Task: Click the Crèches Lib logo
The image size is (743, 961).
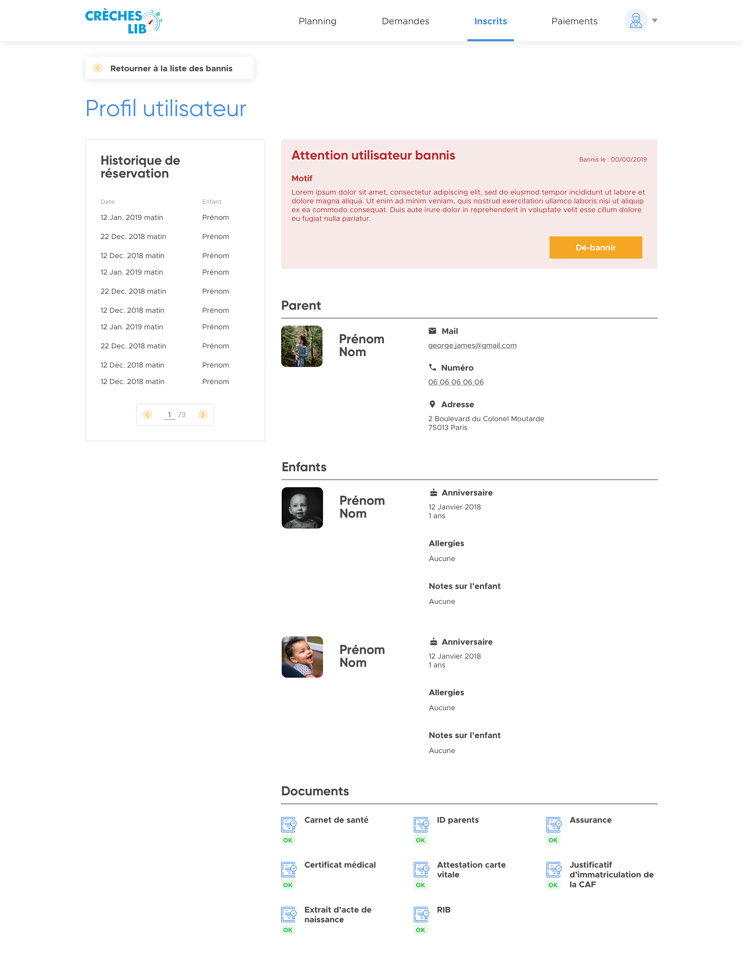Action: 123,21
